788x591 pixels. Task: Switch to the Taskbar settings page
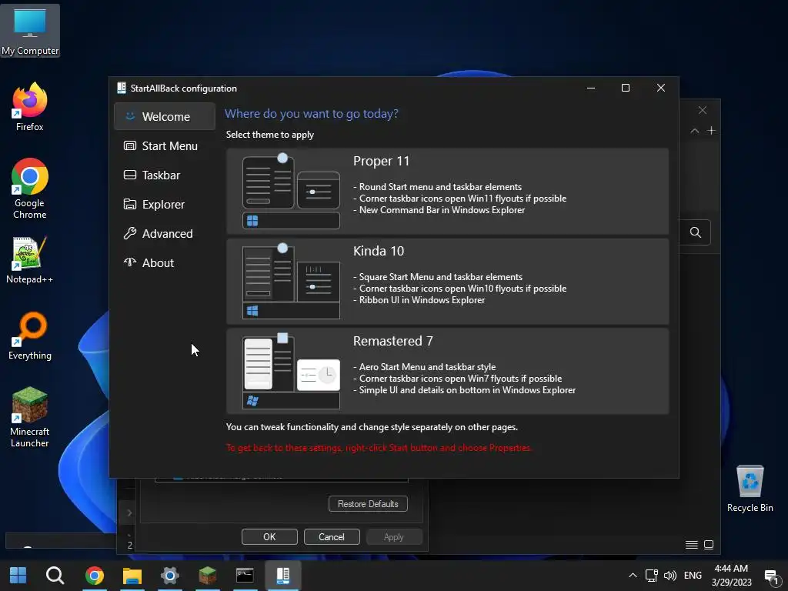point(165,175)
